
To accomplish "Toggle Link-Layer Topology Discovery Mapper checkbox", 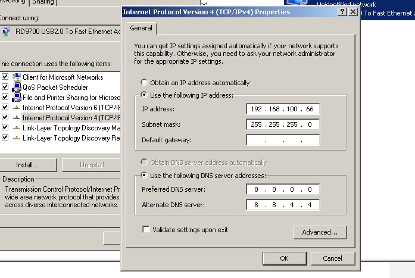I will tap(5, 127).
